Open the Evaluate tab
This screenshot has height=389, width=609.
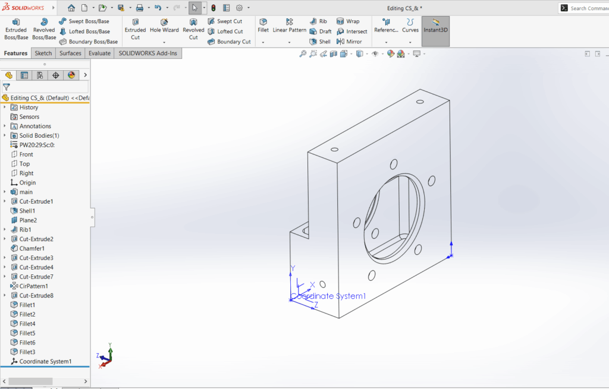(x=99, y=53)
